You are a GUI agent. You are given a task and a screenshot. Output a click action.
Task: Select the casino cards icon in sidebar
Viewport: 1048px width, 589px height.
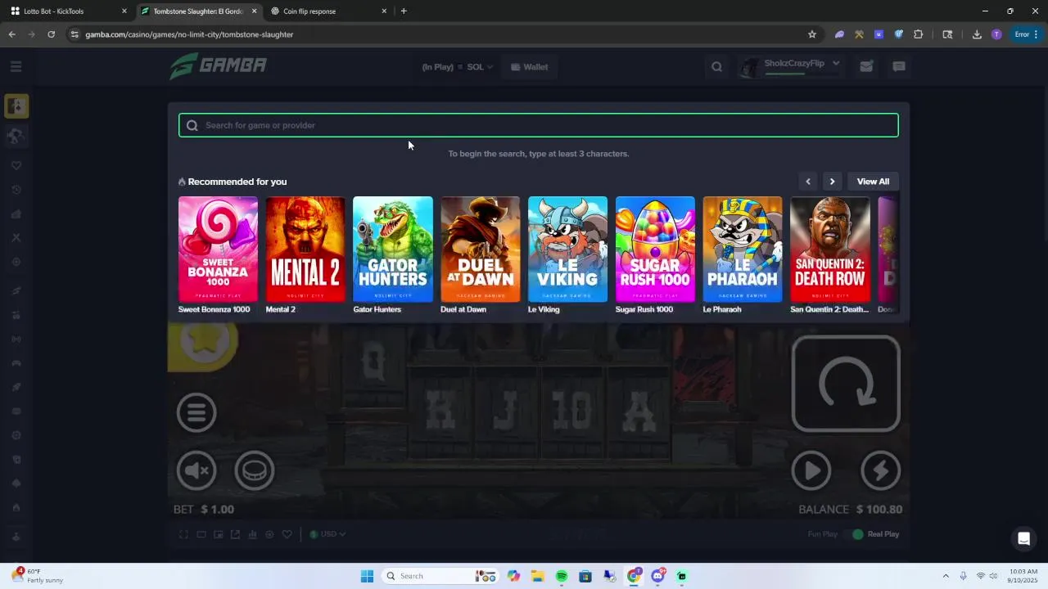coord(16,106)
